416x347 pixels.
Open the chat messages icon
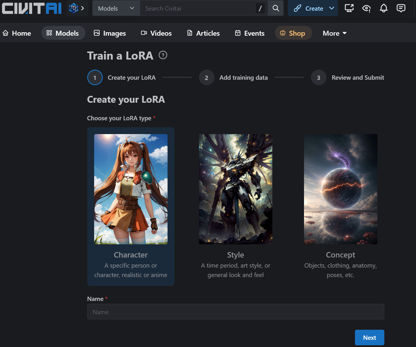pyautogui.click(x=401, y=8)
